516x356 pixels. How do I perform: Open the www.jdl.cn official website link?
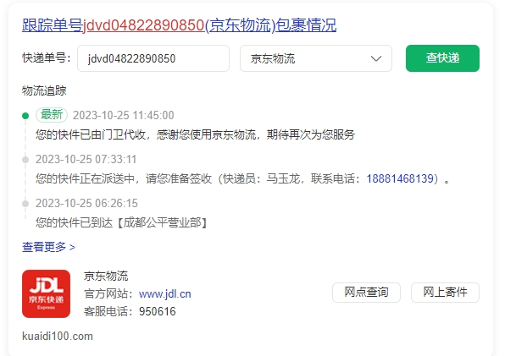point(165,293)
